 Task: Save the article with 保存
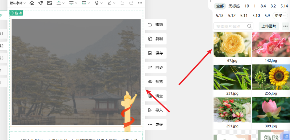[x=156, y=53]
